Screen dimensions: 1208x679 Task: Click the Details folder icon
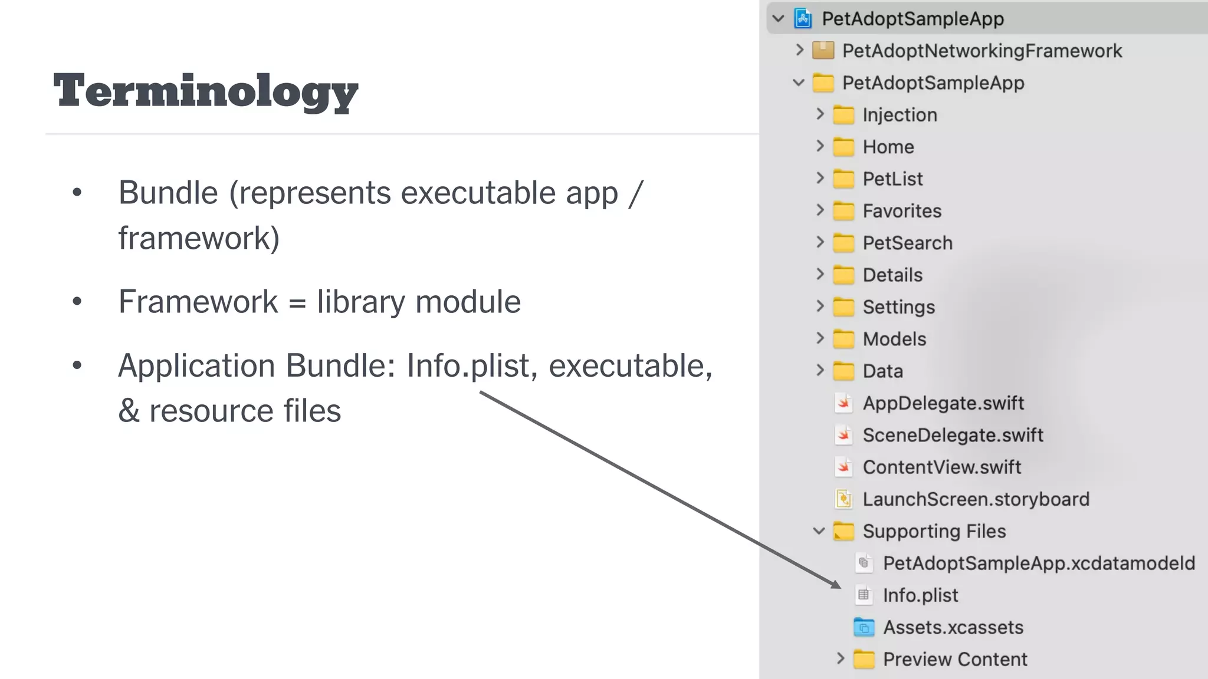pyautogui.click(x=843, y=275)
